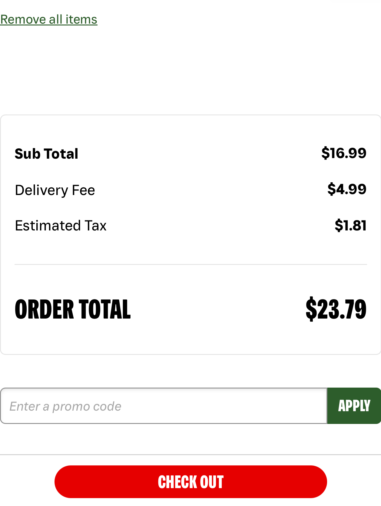Click the divider line above ORDER TOTAL

(x=191, y=264)
